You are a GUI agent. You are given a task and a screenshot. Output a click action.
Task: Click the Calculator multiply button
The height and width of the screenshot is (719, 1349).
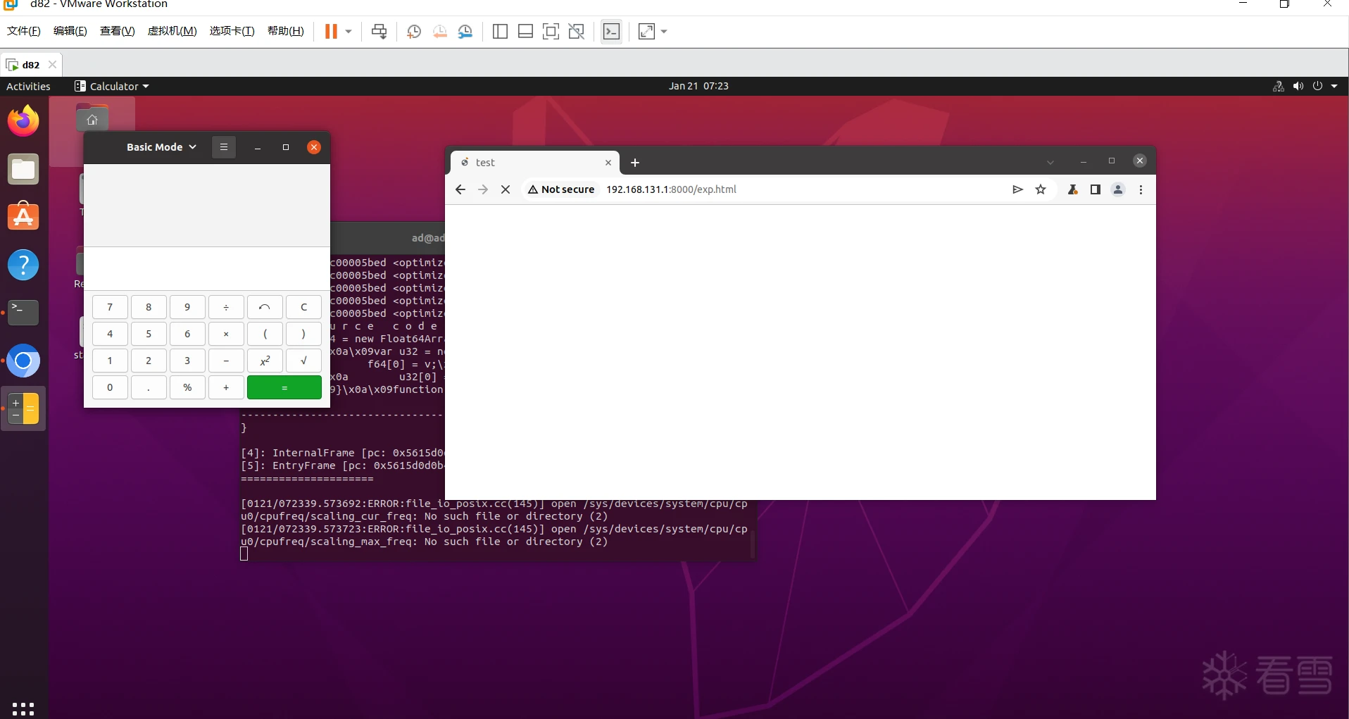pyautogui.click(x=226, y=334)
